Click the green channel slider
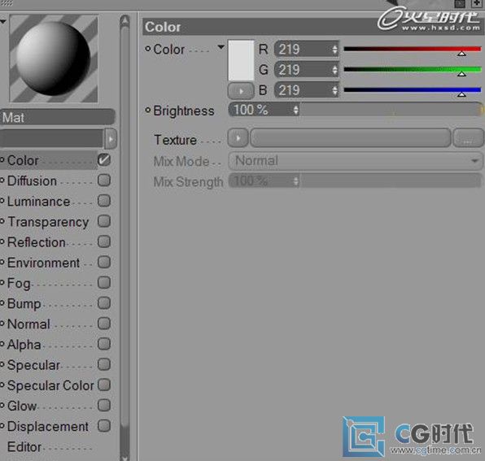Image resolution: width=485 pixels, height=461 pixels. coord(413,70)
